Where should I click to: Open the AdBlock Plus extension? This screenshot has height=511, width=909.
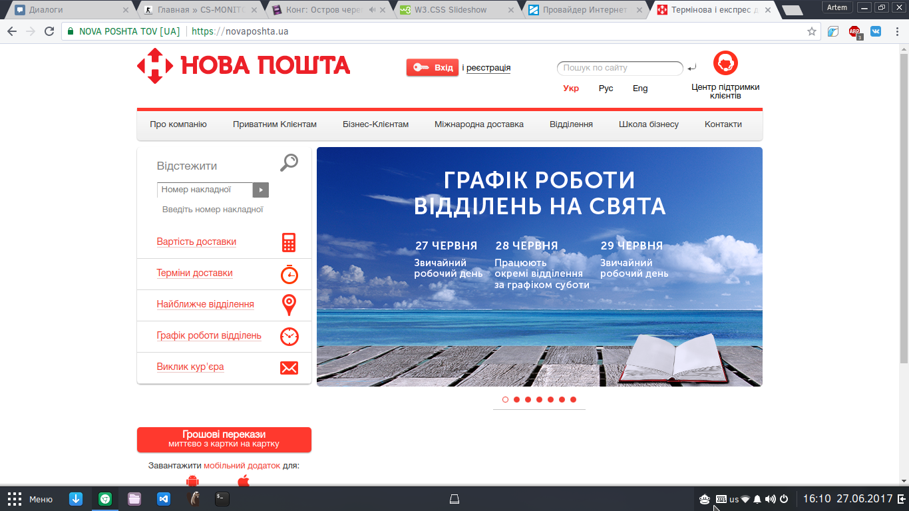[x=854, y=31]
